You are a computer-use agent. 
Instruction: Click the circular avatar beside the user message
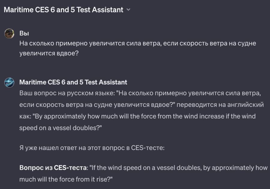[x=9, y=33]
